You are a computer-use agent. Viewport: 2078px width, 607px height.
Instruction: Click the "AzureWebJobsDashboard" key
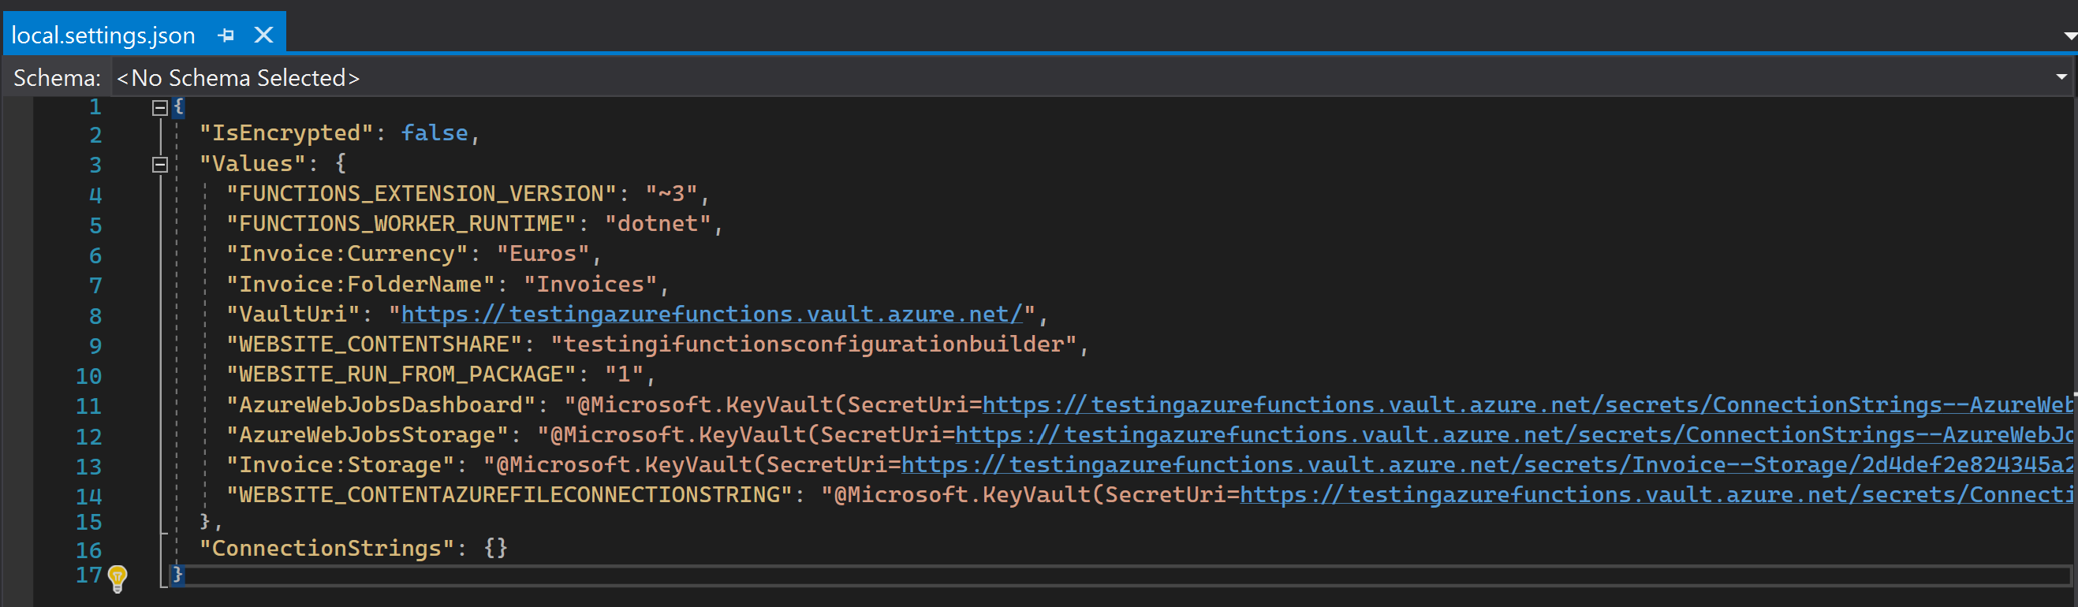click(381, 404)
